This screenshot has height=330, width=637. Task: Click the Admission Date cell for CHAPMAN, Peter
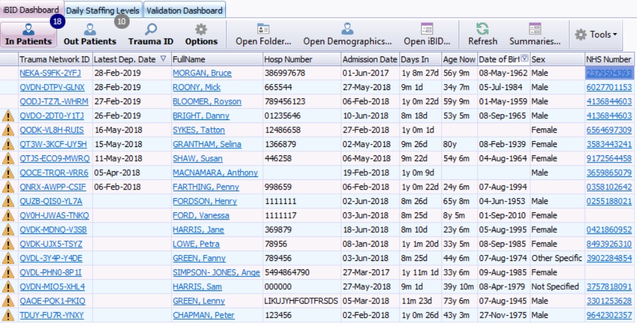[366, 315]
